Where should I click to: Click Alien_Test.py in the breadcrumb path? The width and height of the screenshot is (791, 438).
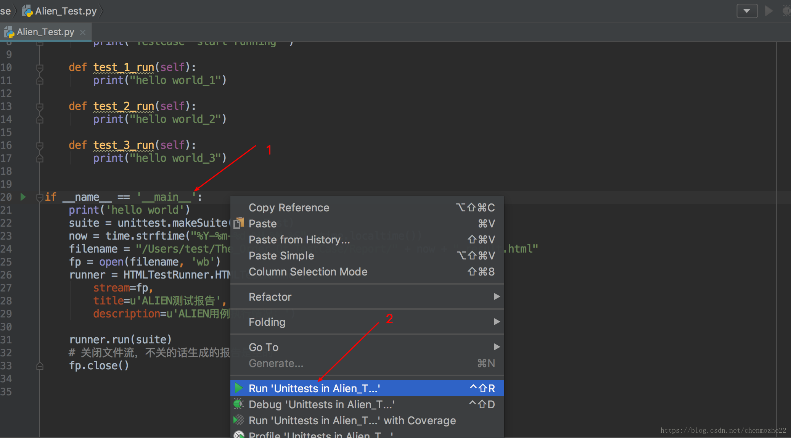click(x=66, y=11)
